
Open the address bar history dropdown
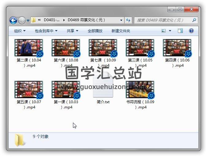(x=121, y=20)
